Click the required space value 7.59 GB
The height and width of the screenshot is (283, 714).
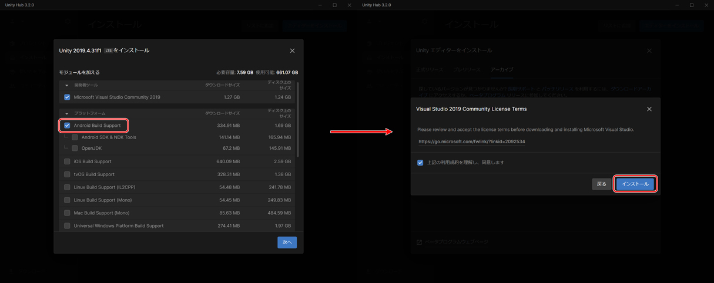click(245, 73)
